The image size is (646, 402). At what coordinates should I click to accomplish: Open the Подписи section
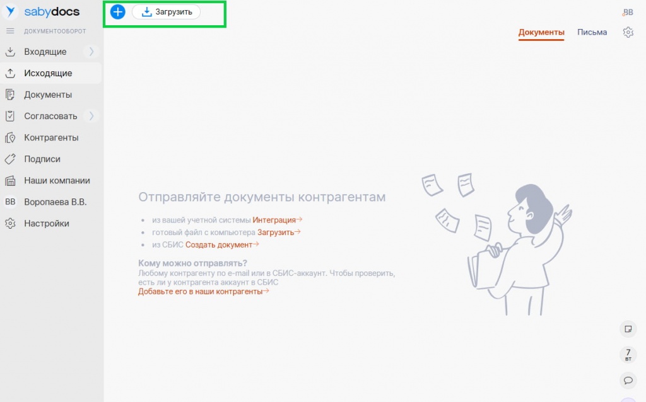[42, 159]
